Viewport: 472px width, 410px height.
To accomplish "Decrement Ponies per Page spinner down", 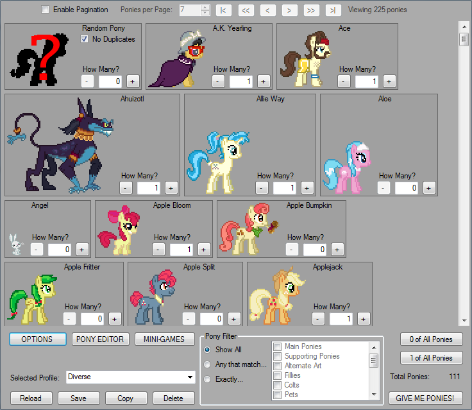I will click(205, 13).
